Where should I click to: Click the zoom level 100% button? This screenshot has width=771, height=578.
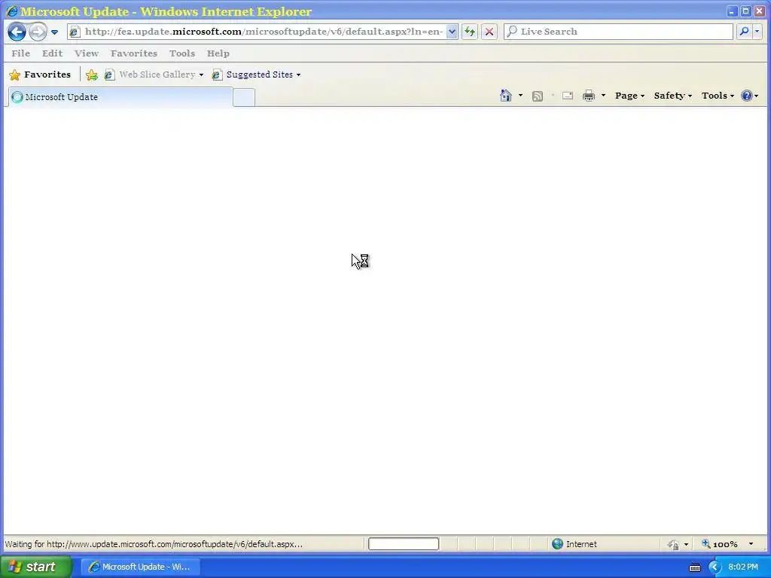click(x=719, y=544)
